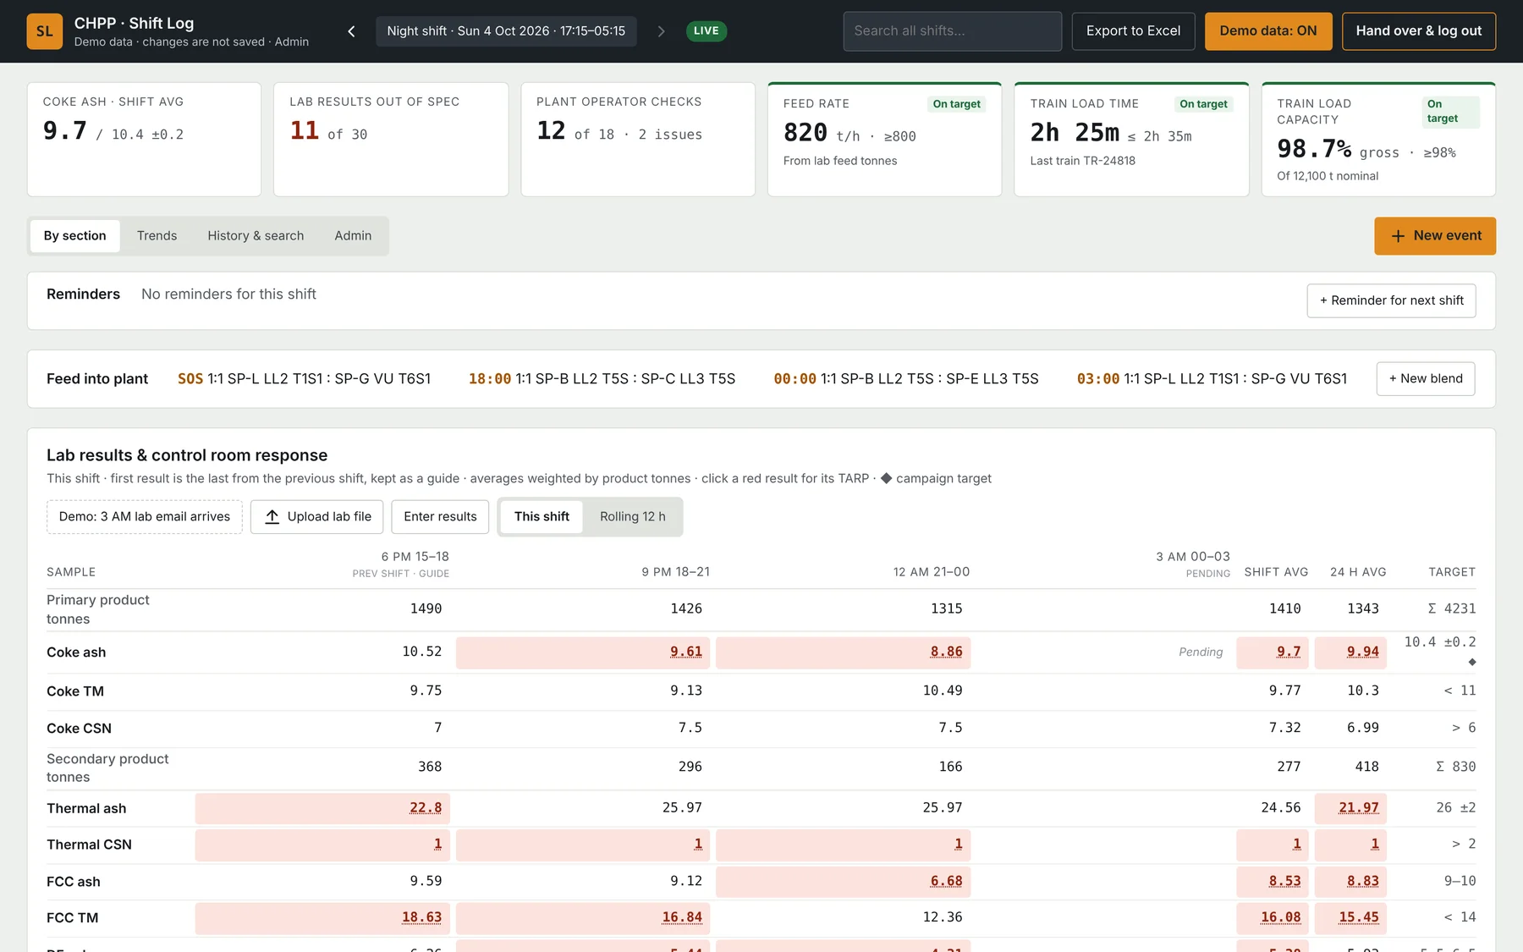Go to the previous shift arrow
This screenshot has height=952, width=1523.
(x=351, y=31)
